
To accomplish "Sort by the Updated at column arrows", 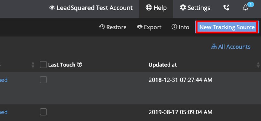I will click(258, 65).
